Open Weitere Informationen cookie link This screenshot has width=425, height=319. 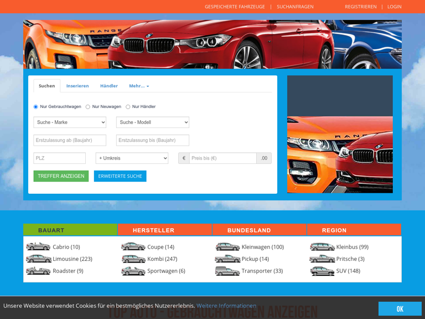click(226, 306)
